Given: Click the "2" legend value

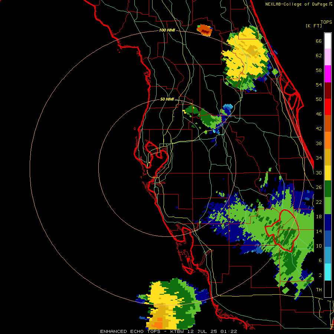Looking at the screenshot, I should pos(320,275).
